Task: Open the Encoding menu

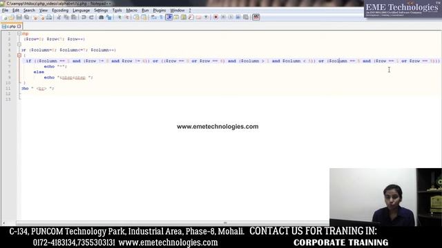Action: point(60,10)
